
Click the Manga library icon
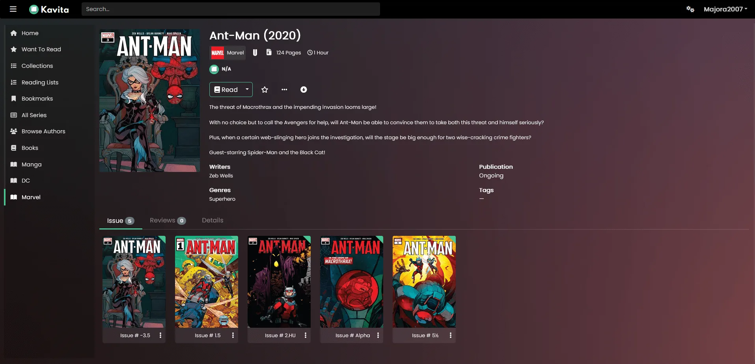pyautogui.click(x=14, y=164)
